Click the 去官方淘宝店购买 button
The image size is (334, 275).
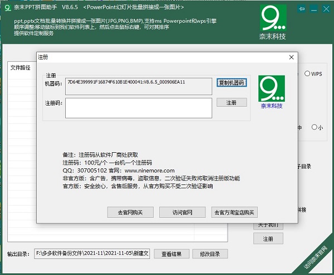[x=234, y=212]
